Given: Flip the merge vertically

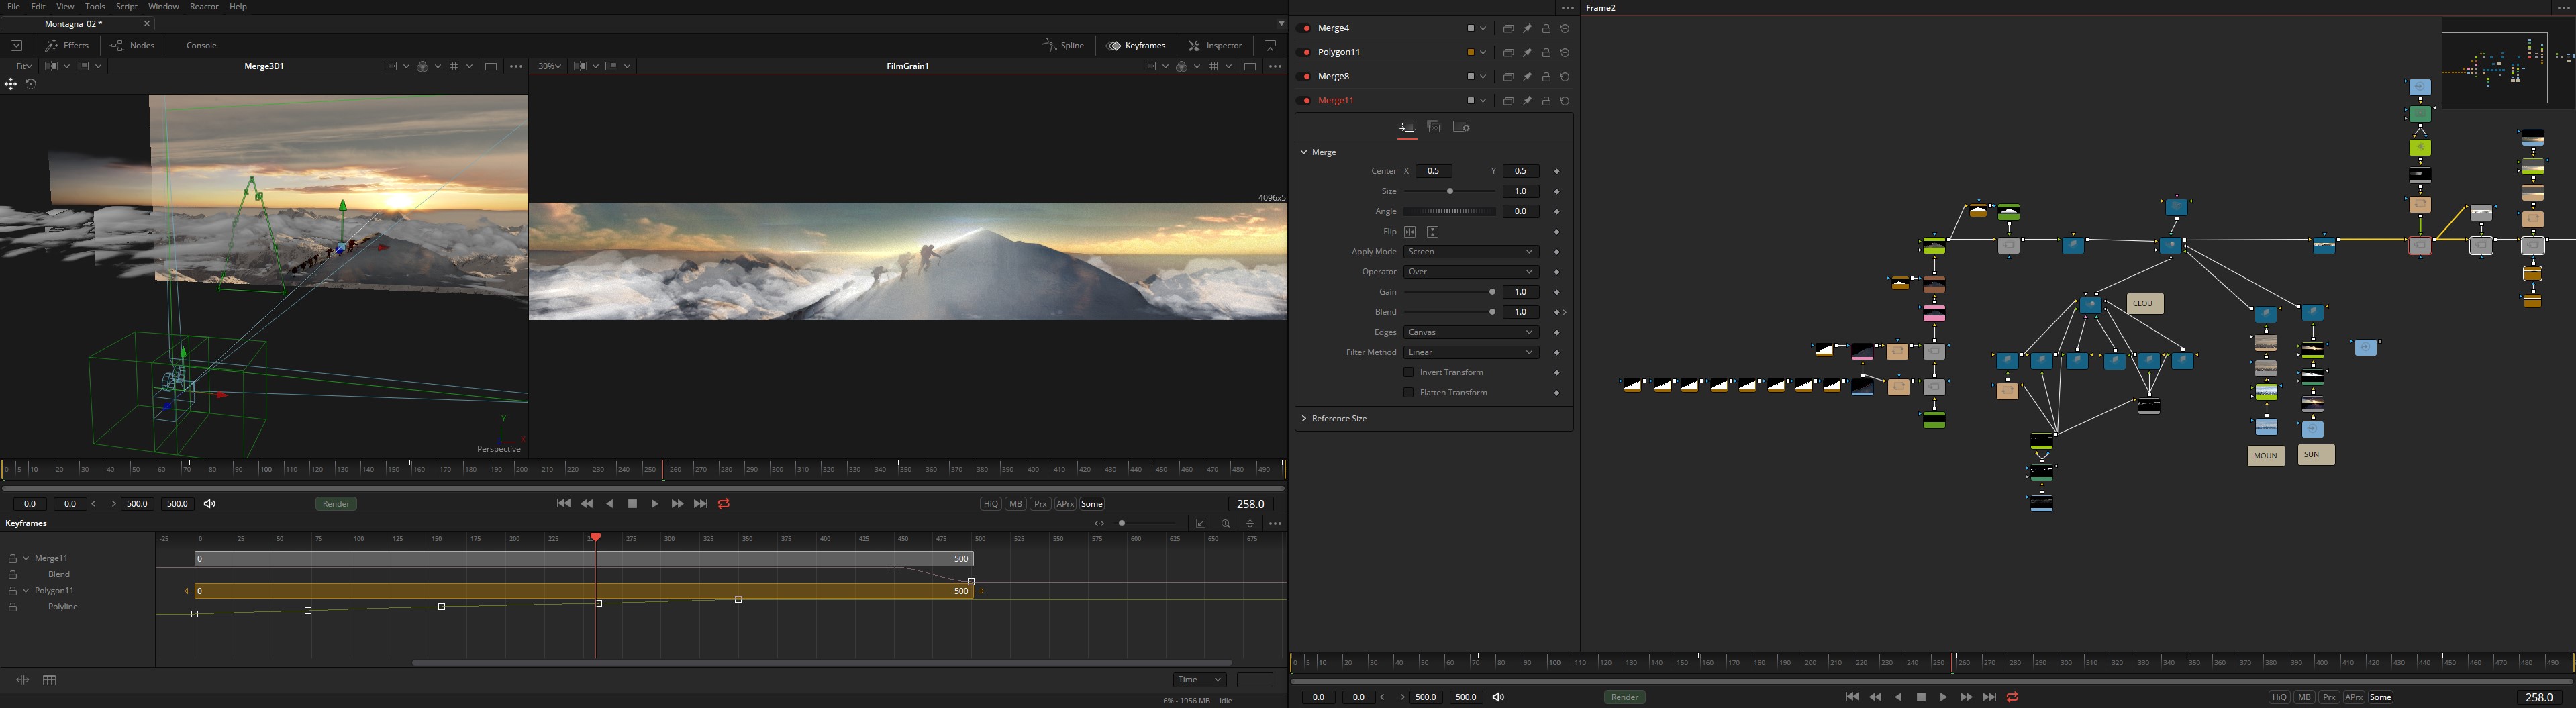Looking at the screenshot, I should 1432,232.
